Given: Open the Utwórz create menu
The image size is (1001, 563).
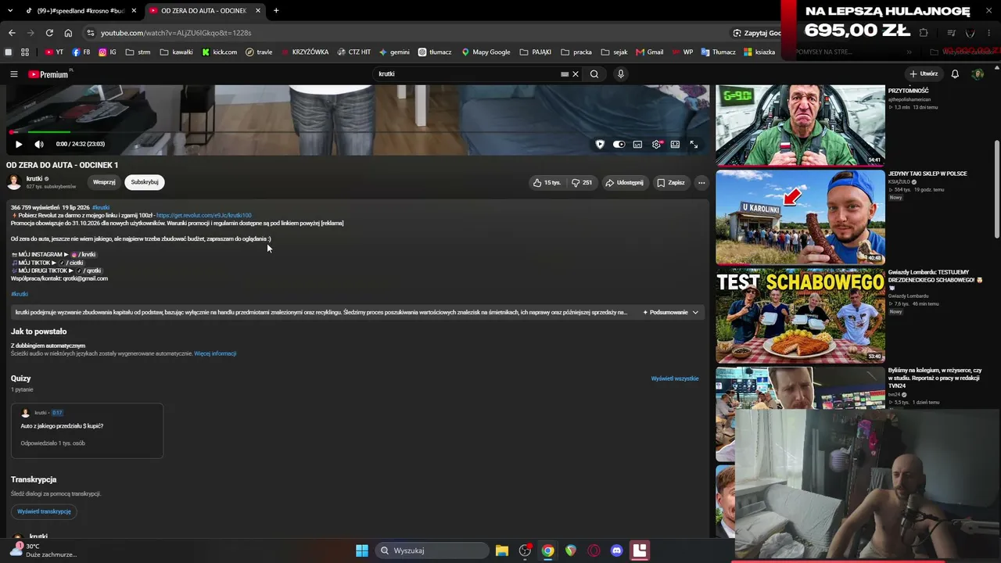Looking at the screenshot, I should (x=924, y=74).
